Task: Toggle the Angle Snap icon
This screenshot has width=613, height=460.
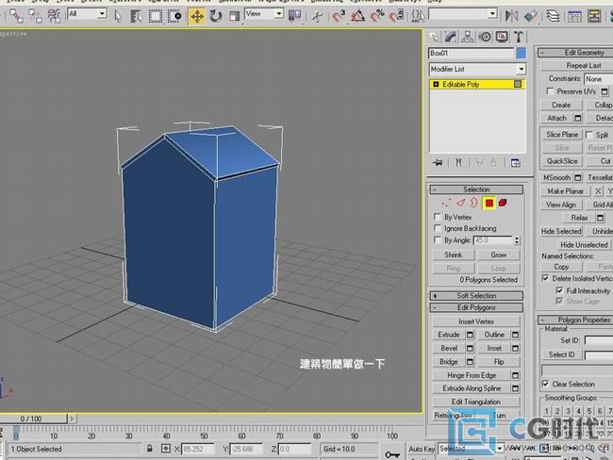Action: [x=357, y=16]
